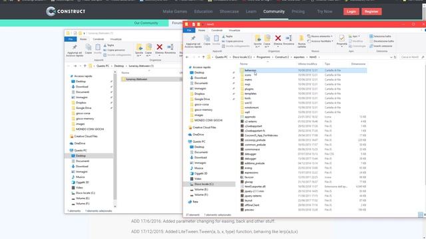Open the Accesso facilitato dropdown in html5 window
This screenshot has width=426, height=239.
[320, 41]
